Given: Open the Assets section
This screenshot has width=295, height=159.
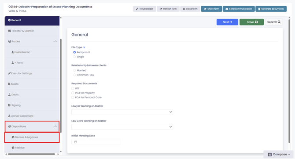Looking at the screenshot, I should (x=32, y=84).
